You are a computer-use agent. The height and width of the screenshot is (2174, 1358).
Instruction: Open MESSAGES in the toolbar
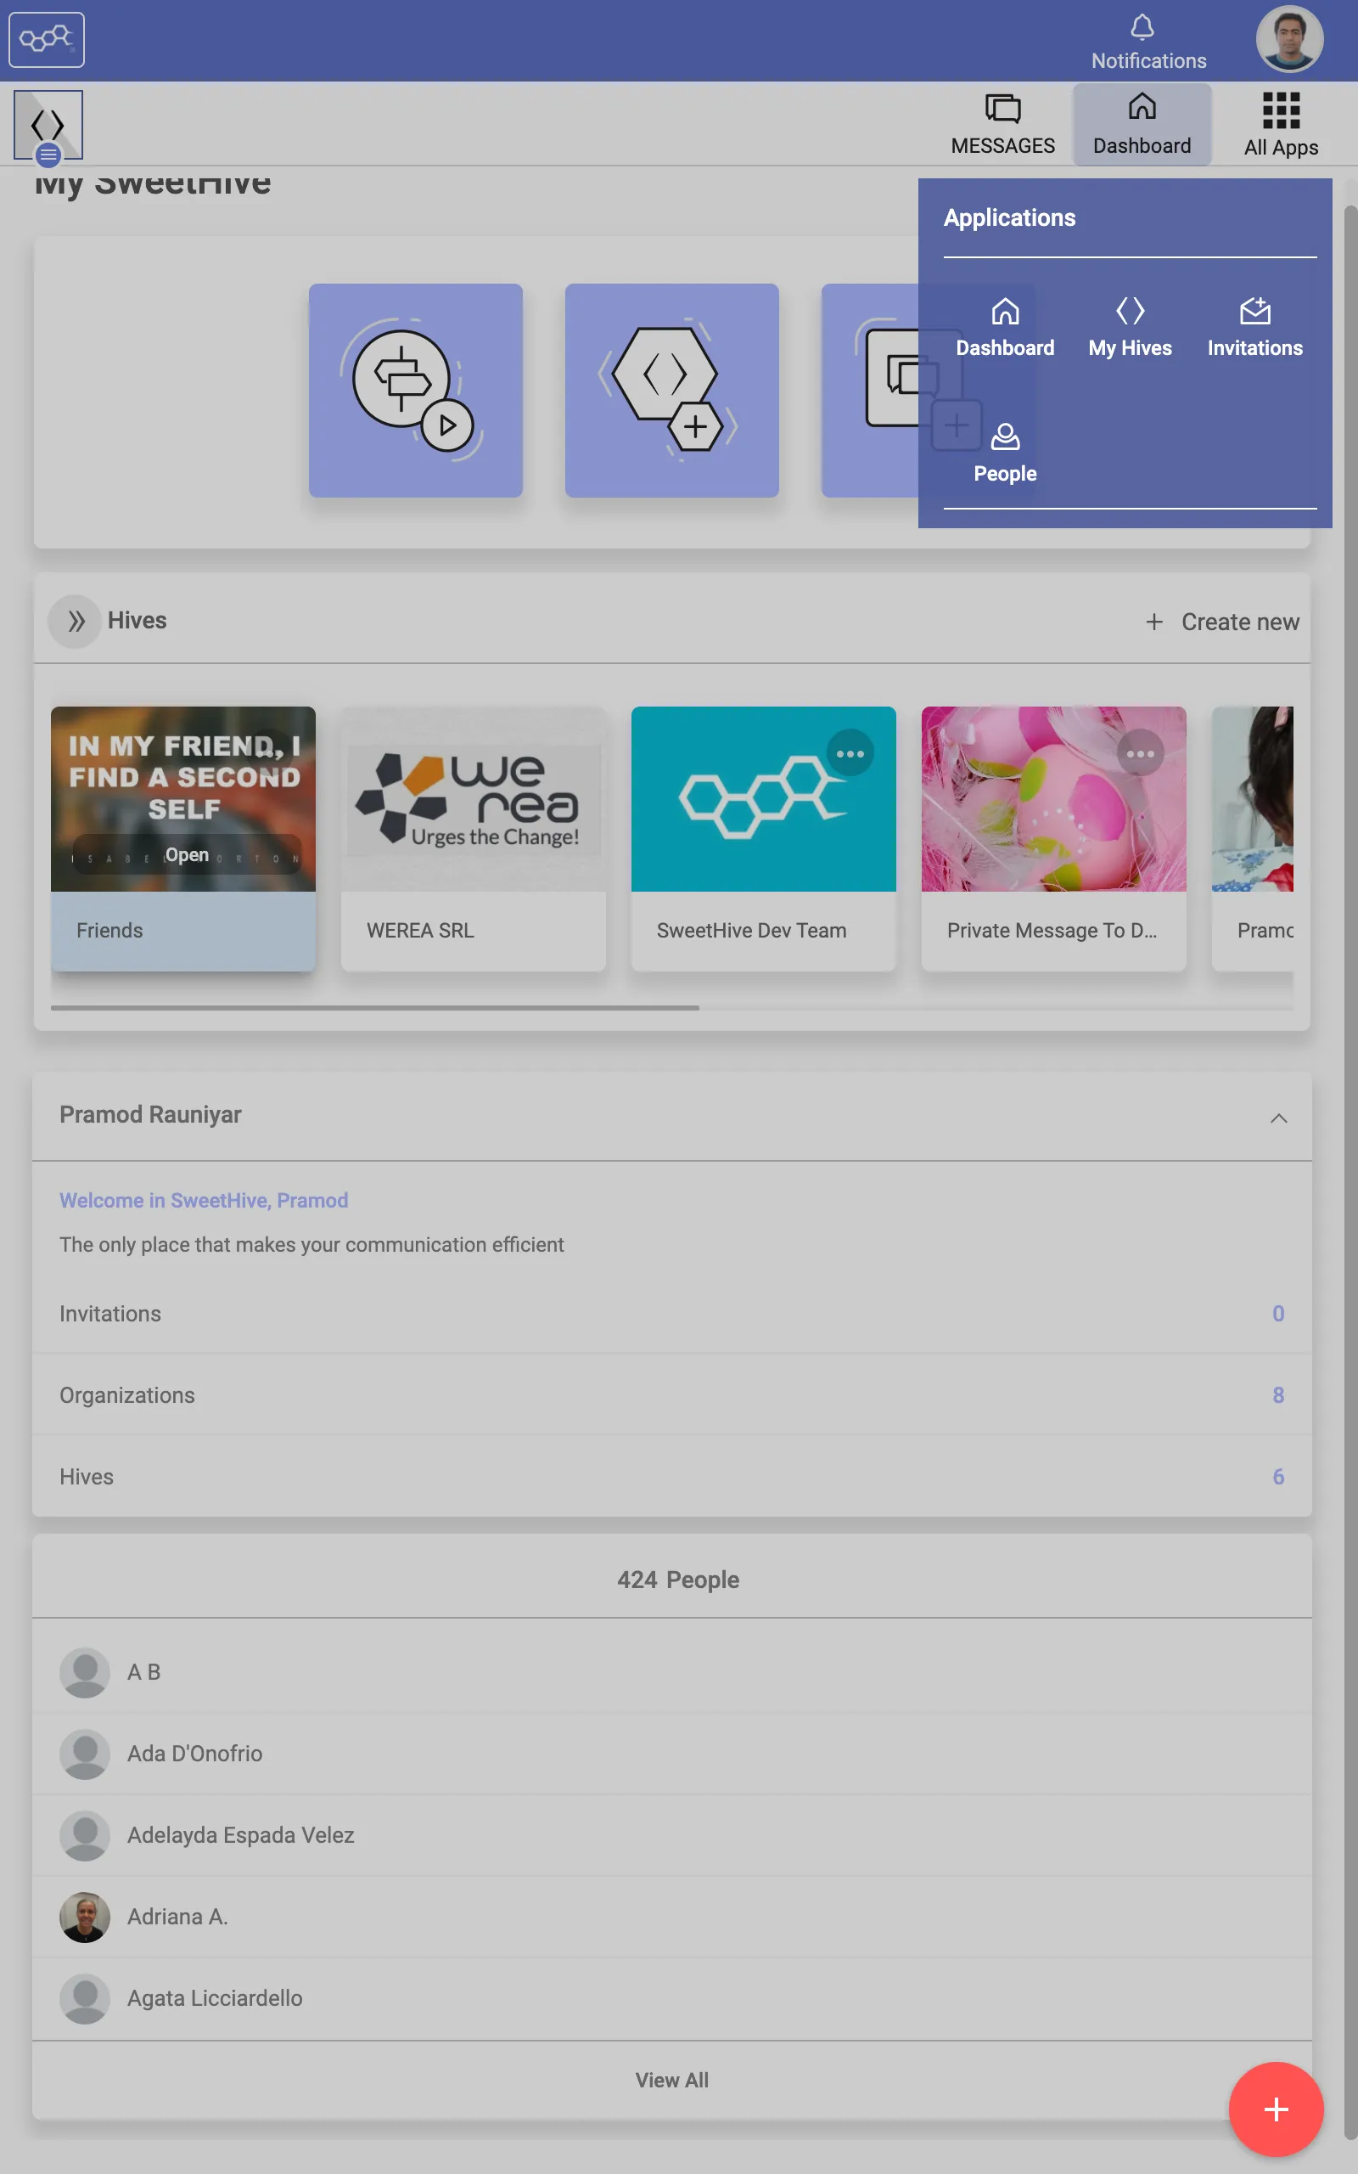click(x=1002, y=125)
